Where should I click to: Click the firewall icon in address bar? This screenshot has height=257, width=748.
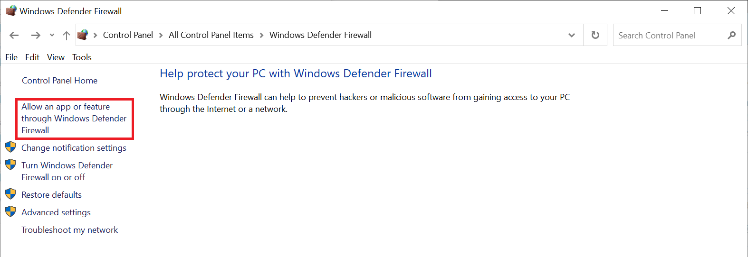(x=83, y=35)
